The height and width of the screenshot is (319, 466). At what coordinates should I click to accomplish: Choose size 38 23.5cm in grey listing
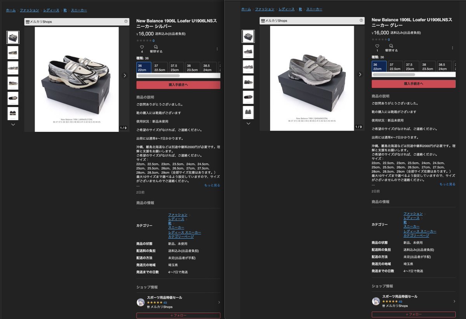(428, 67)
